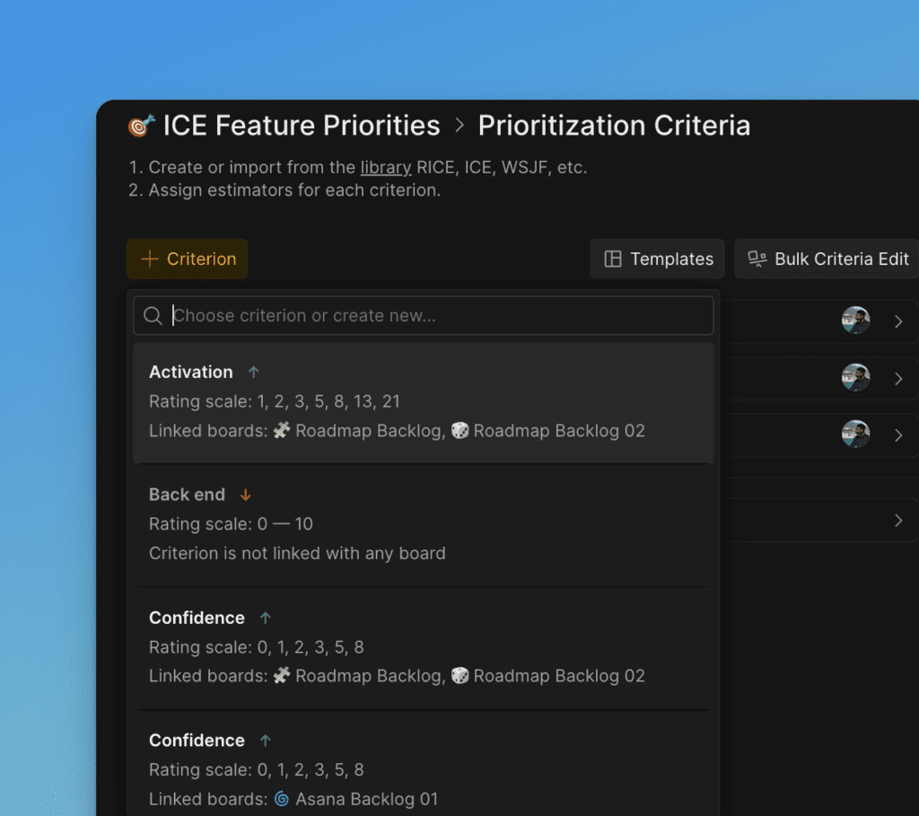Open the Bulk Criteria Edit button
919x816 pixels.
[x=828, y=259]
